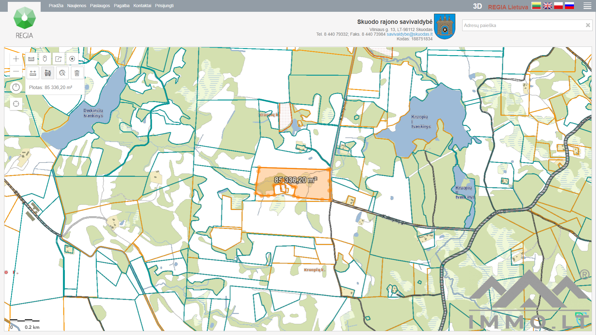Click the circular target layer icon

72,59
